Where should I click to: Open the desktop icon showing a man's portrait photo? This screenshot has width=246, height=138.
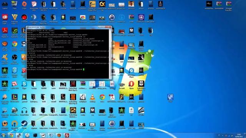tap(131, 5)
